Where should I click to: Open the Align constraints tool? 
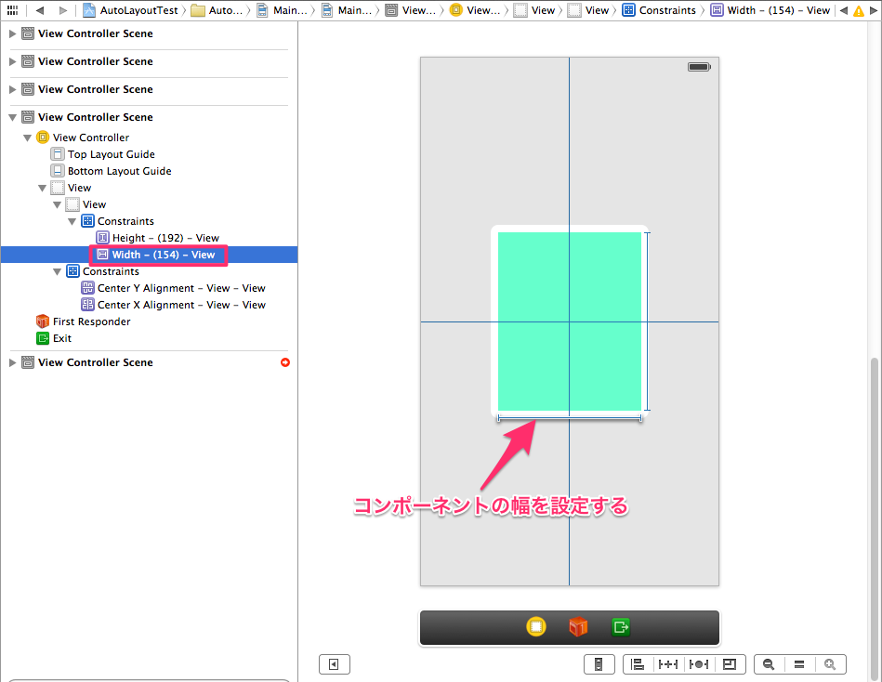coord(637,663)
